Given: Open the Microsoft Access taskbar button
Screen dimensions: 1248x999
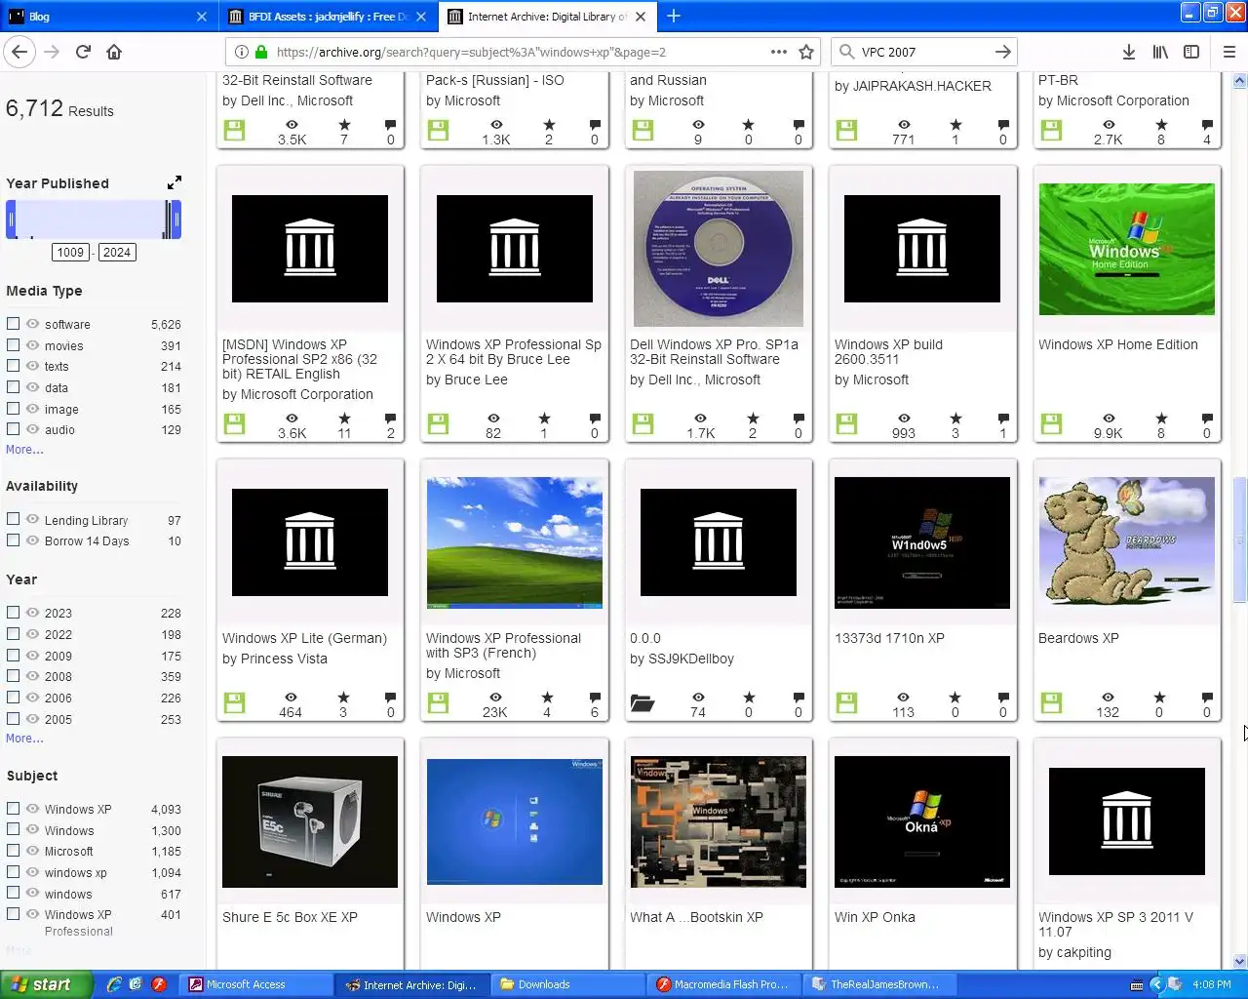Looking at the screenshot, I should tap(257, 984).
